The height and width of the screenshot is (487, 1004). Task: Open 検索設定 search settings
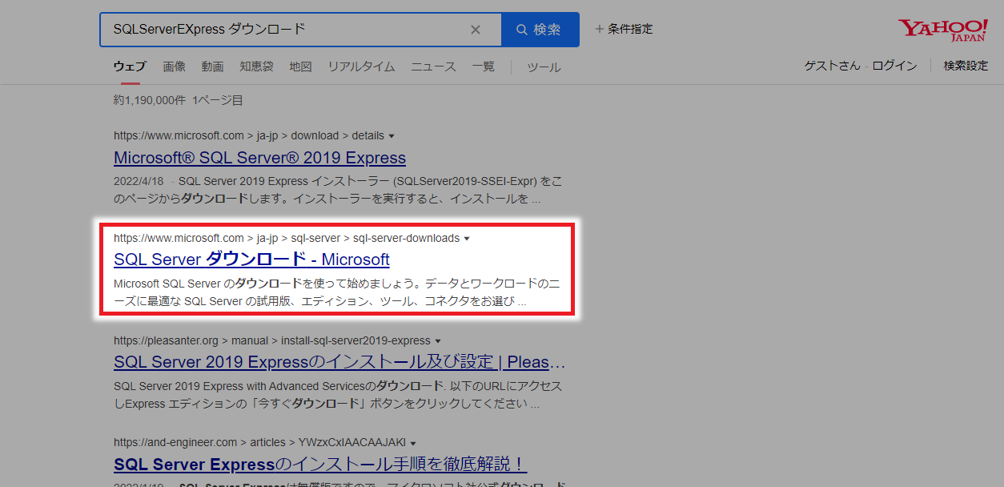(966, 66)
